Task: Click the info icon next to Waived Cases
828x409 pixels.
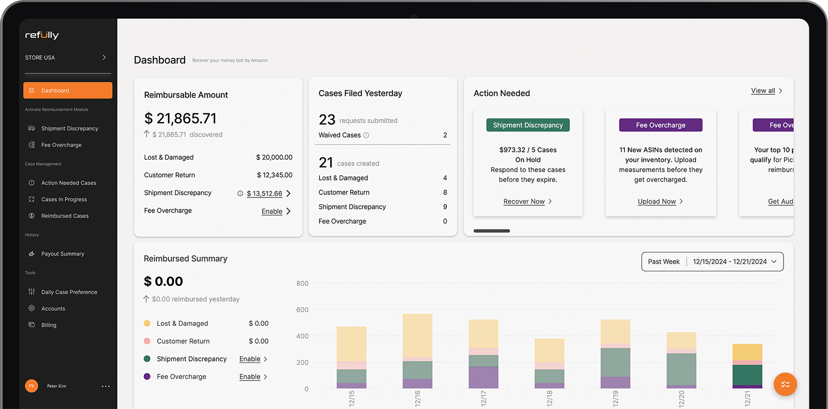Action: click(x=366, y=135)
